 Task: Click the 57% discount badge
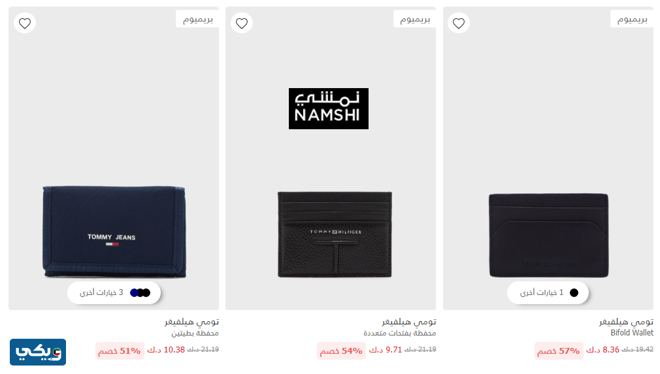point(559,351)
